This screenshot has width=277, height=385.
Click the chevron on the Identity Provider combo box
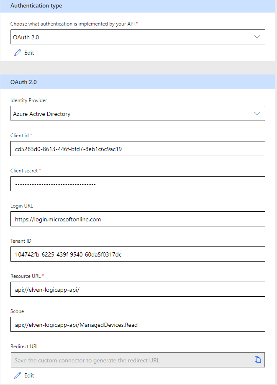click(x=257, y=113)
